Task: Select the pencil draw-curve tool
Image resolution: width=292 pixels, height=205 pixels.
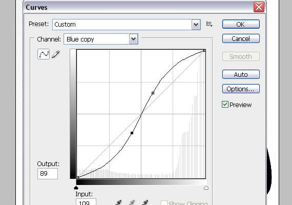Action: point(56,54)
